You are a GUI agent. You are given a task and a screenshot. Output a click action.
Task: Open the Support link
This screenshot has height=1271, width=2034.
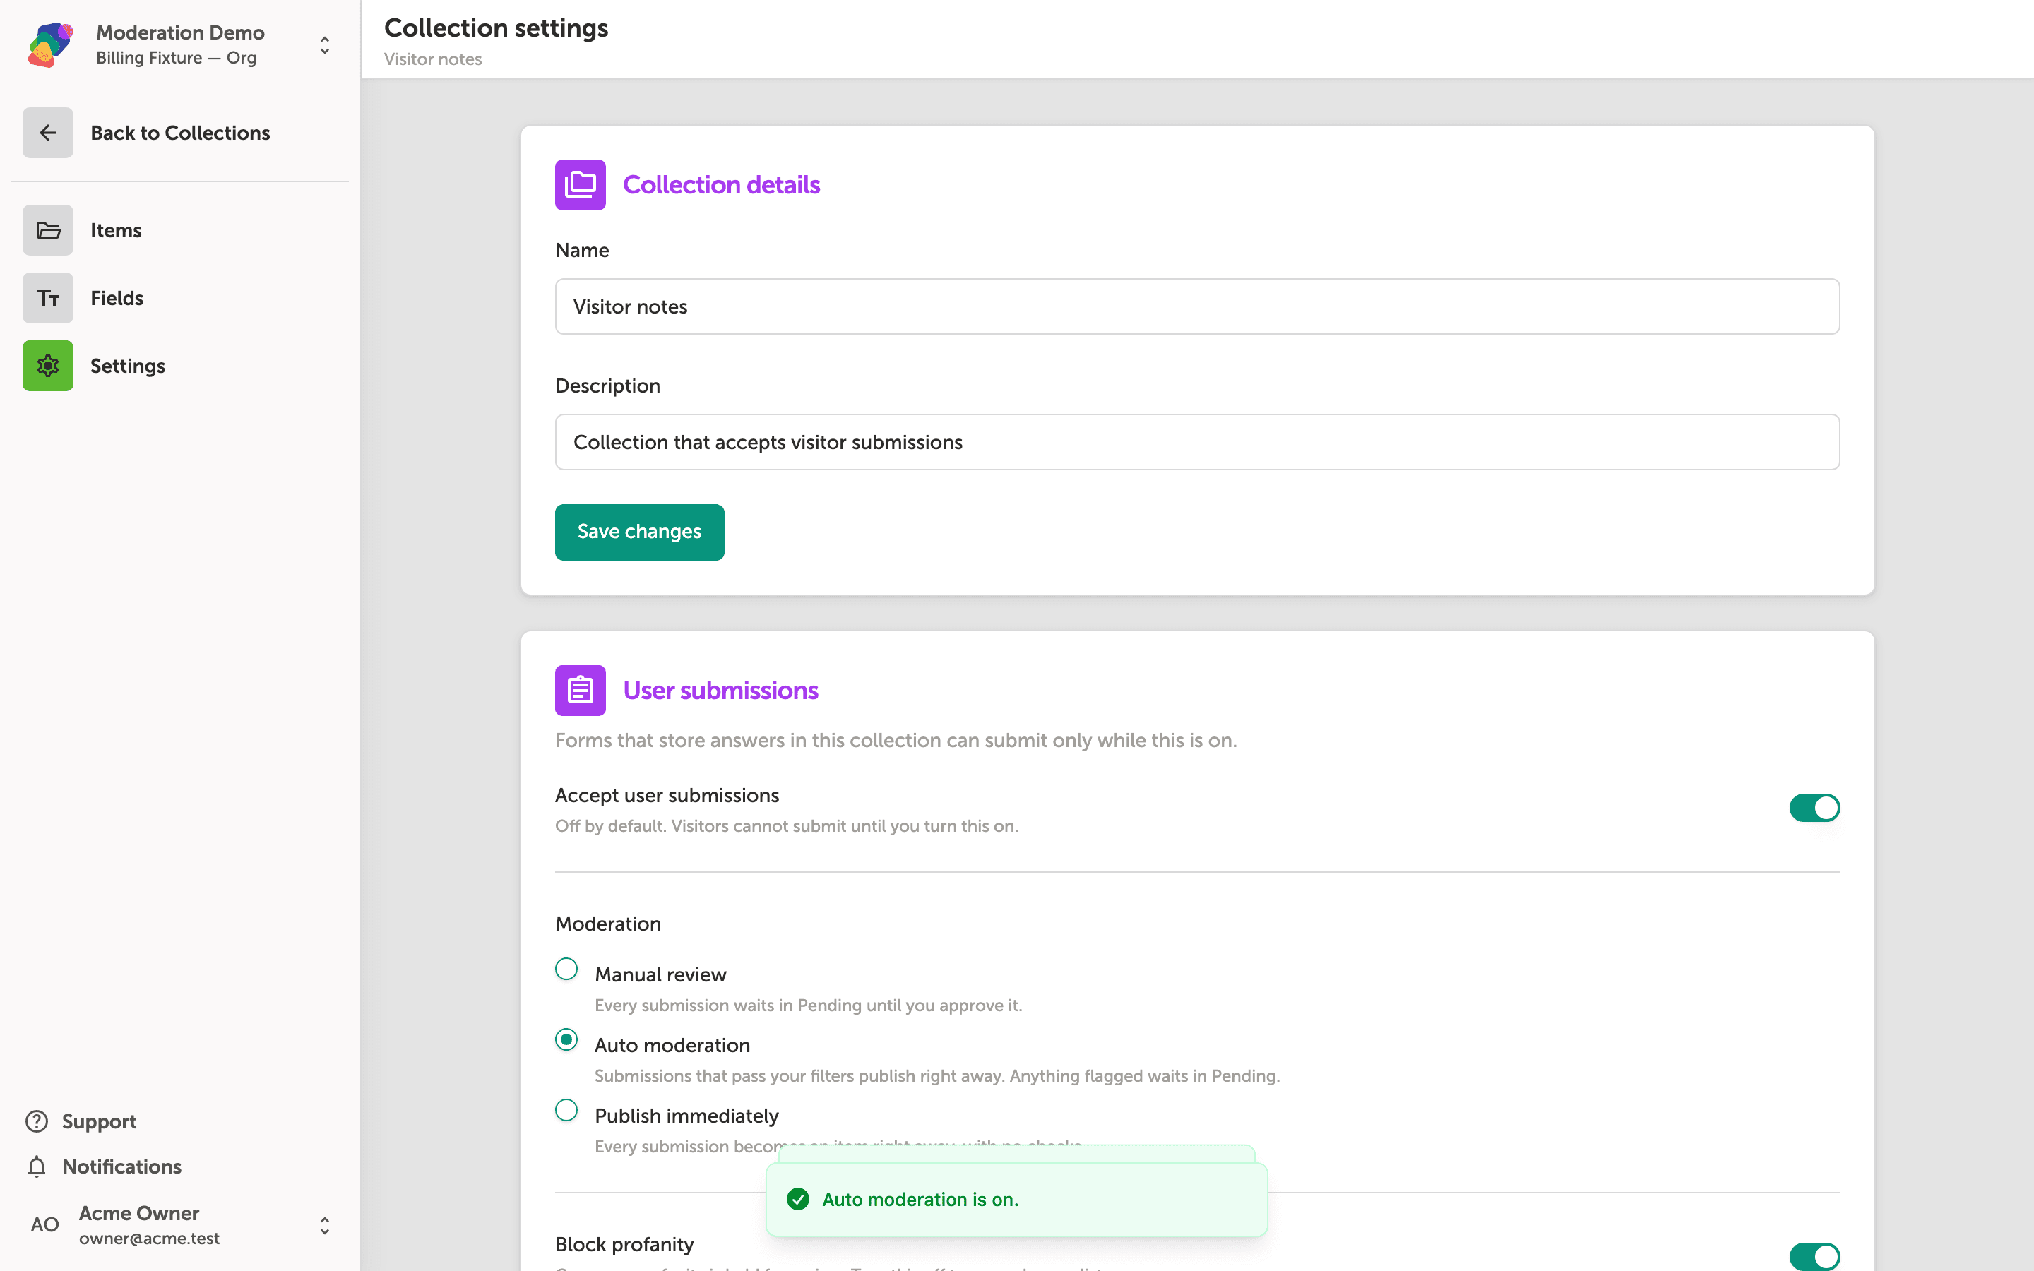pos(98,1121)
